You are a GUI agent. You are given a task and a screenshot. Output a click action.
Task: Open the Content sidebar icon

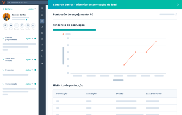[42, 33]
